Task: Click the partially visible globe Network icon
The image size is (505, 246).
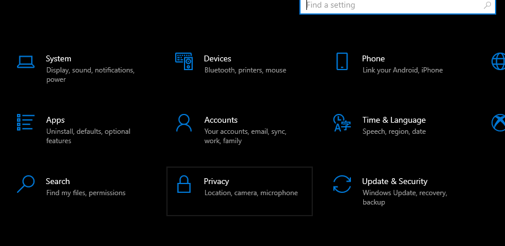Action: point(498,61)
